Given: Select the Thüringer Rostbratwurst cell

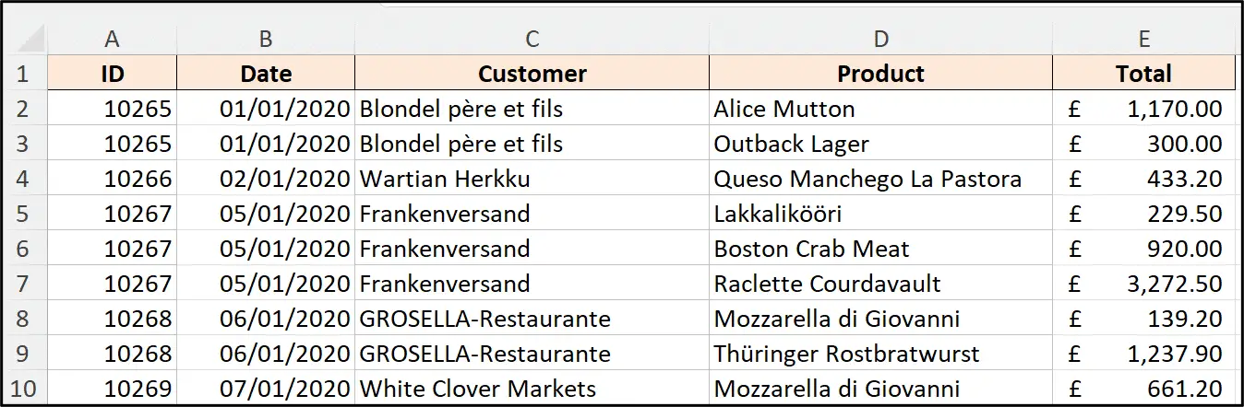Looking at the screenshot, I should 880,354.
